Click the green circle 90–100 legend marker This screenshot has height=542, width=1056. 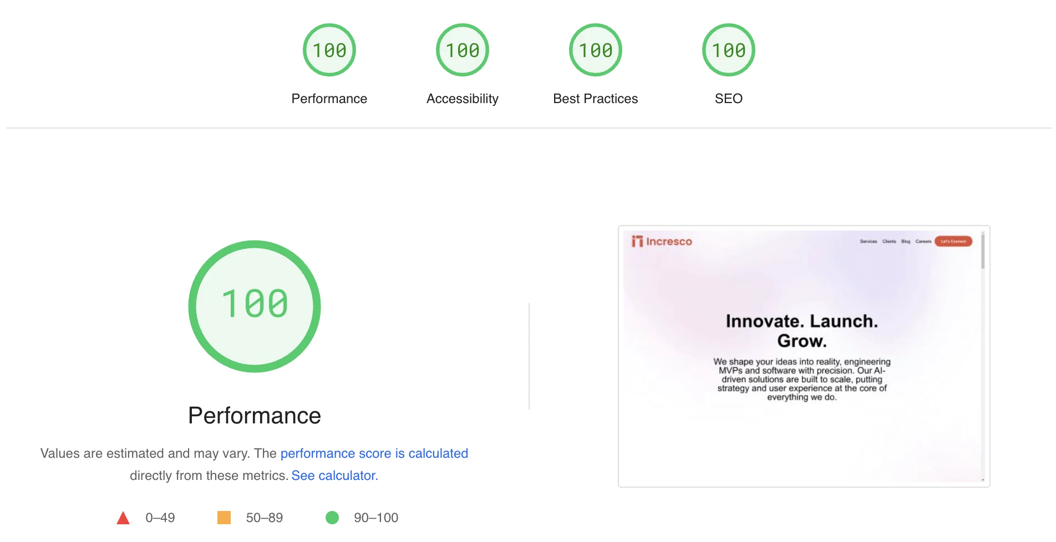pyautogui.click(x=333, y=518)
